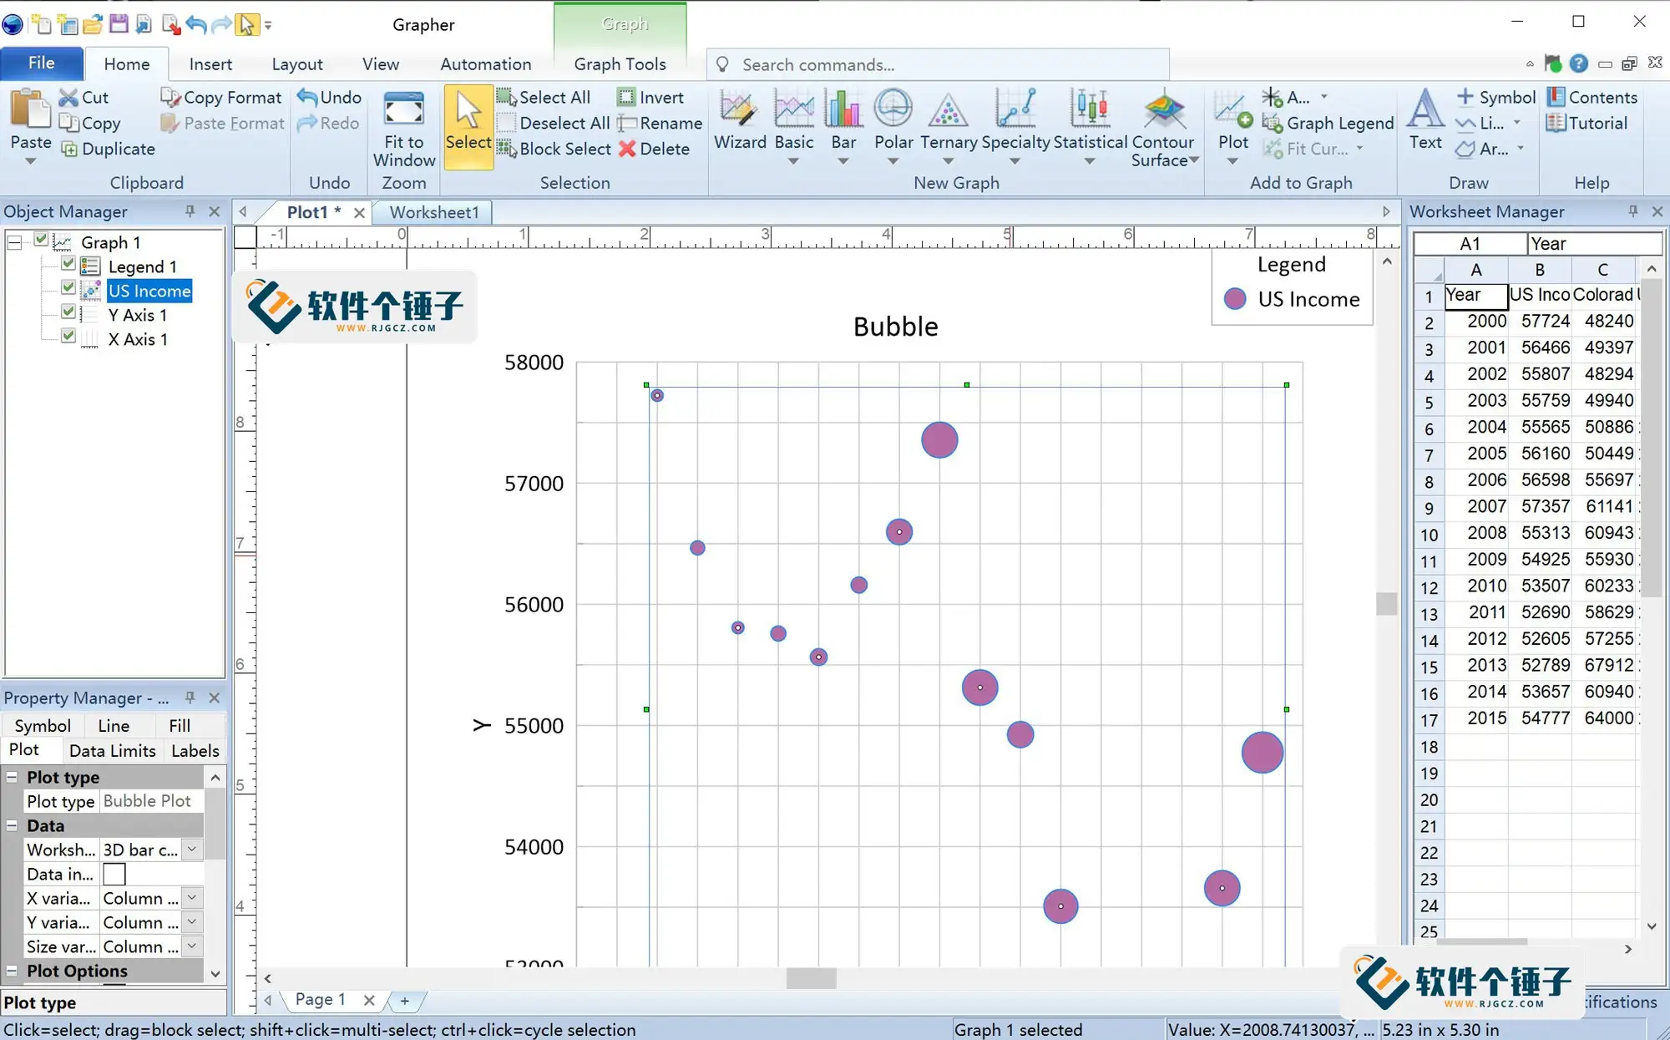Collapse the Plot Options section
This screenshot has width=1670, height=1040.
12,971
